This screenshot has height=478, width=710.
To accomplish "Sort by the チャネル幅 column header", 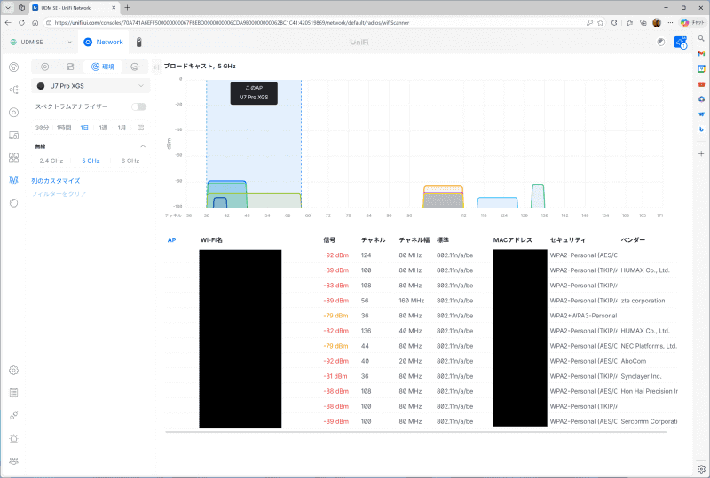I will pyautogui.click(x=414, y=240).
